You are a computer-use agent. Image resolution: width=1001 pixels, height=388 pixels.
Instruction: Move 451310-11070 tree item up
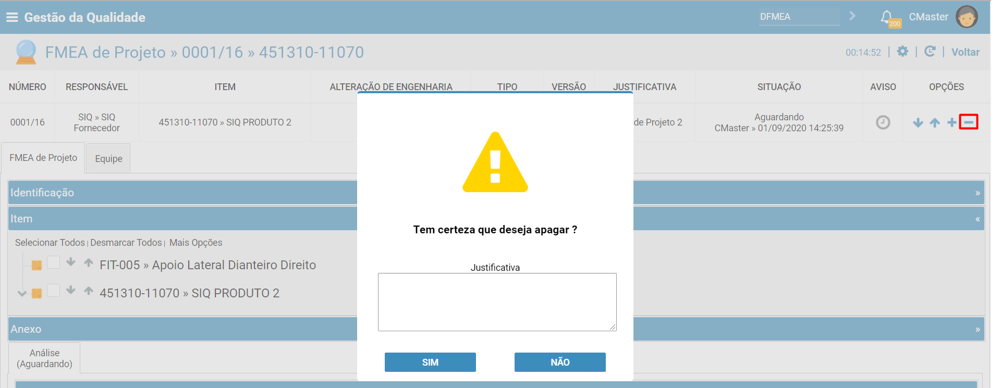[x=89, y=290]
